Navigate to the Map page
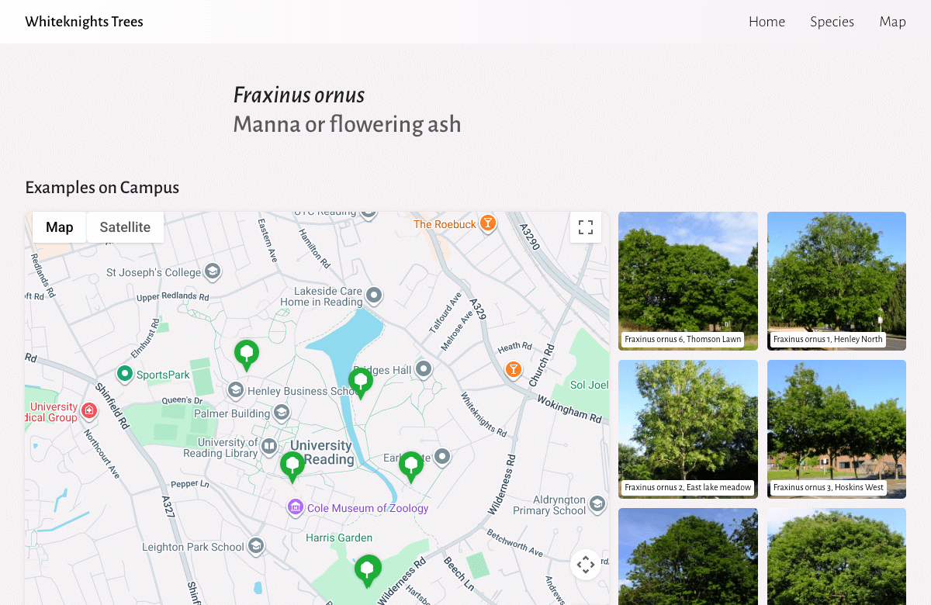931x605 pixels. (892, 22)
